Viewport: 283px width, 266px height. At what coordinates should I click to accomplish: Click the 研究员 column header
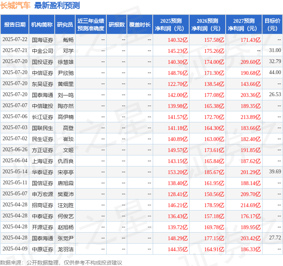point(65,25)
